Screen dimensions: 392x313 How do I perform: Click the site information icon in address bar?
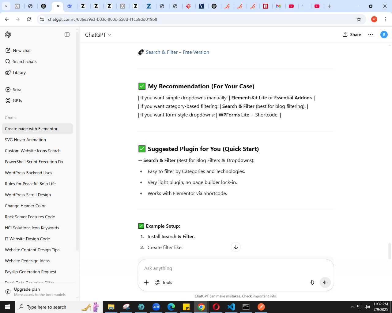click(42, 19)
